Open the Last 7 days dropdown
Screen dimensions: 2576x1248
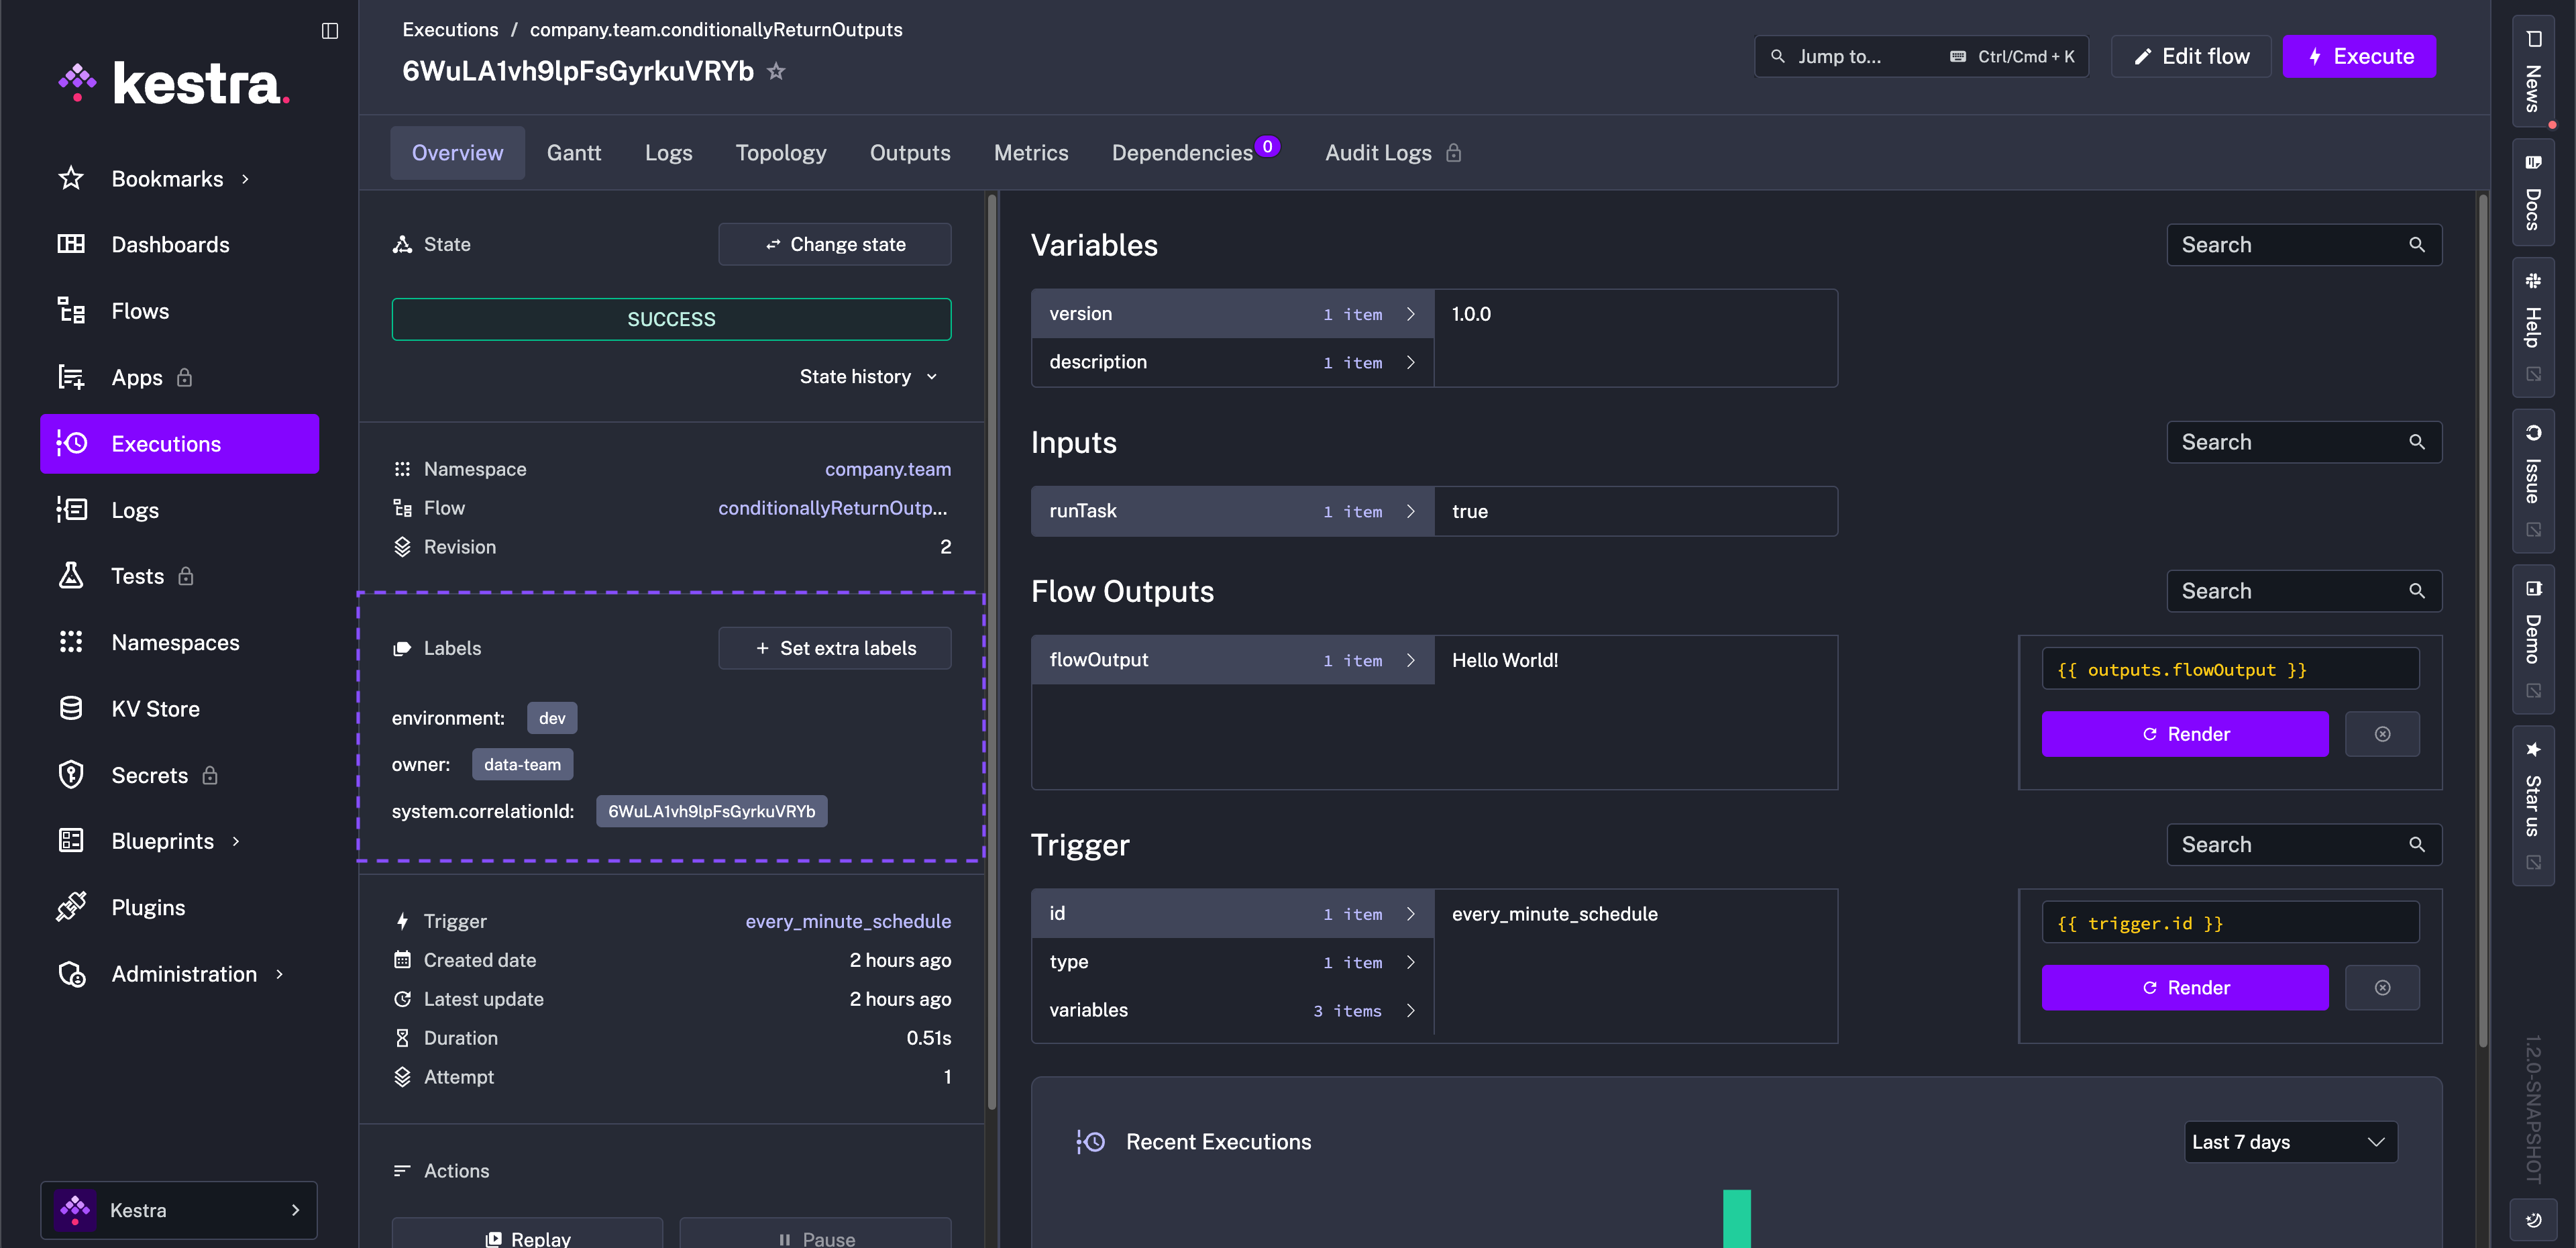tap(2289, 1141)
